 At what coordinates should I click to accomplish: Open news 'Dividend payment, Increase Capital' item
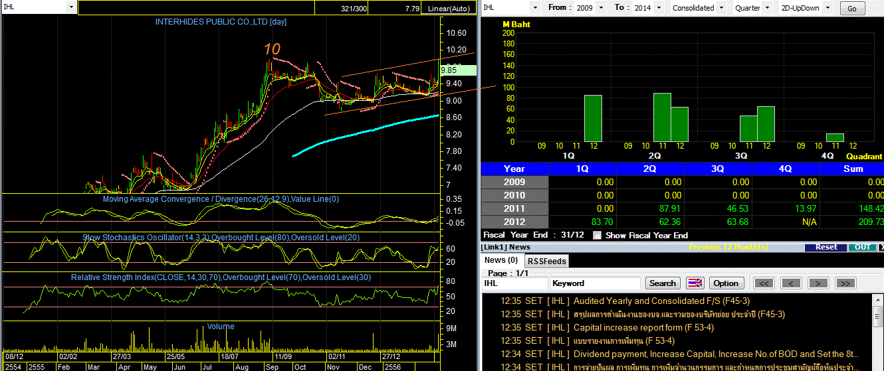[x=717, y=354]
